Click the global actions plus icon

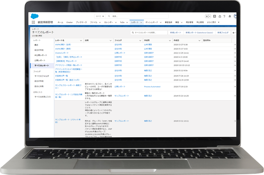[215, 17]
